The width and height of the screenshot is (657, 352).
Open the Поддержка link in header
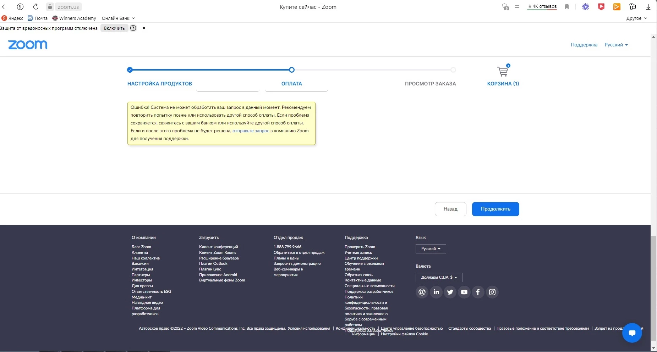pyautogui.click(x=584, y=45)
